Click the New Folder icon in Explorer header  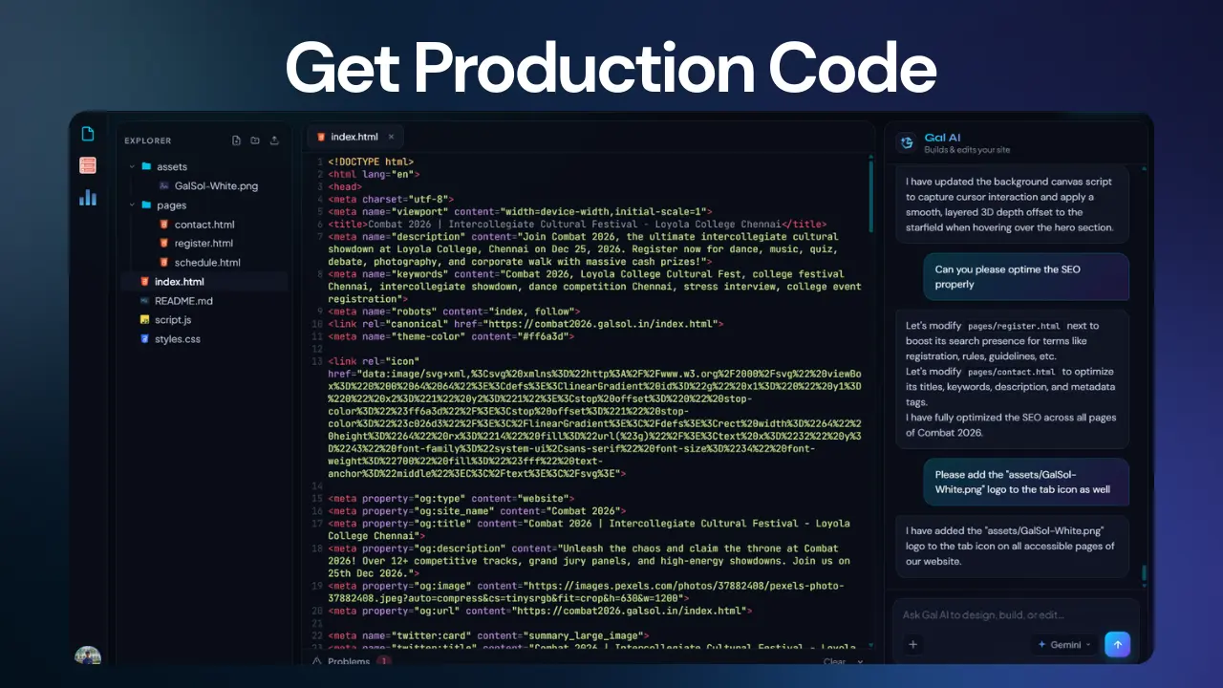(255, 140)
